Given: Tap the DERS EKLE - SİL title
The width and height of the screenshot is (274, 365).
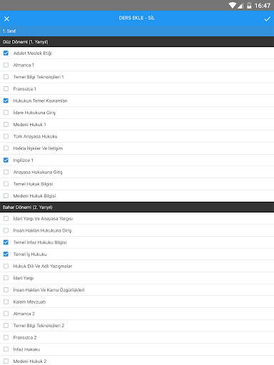Looking at the screenshot, I should click(x=137, y=18).
